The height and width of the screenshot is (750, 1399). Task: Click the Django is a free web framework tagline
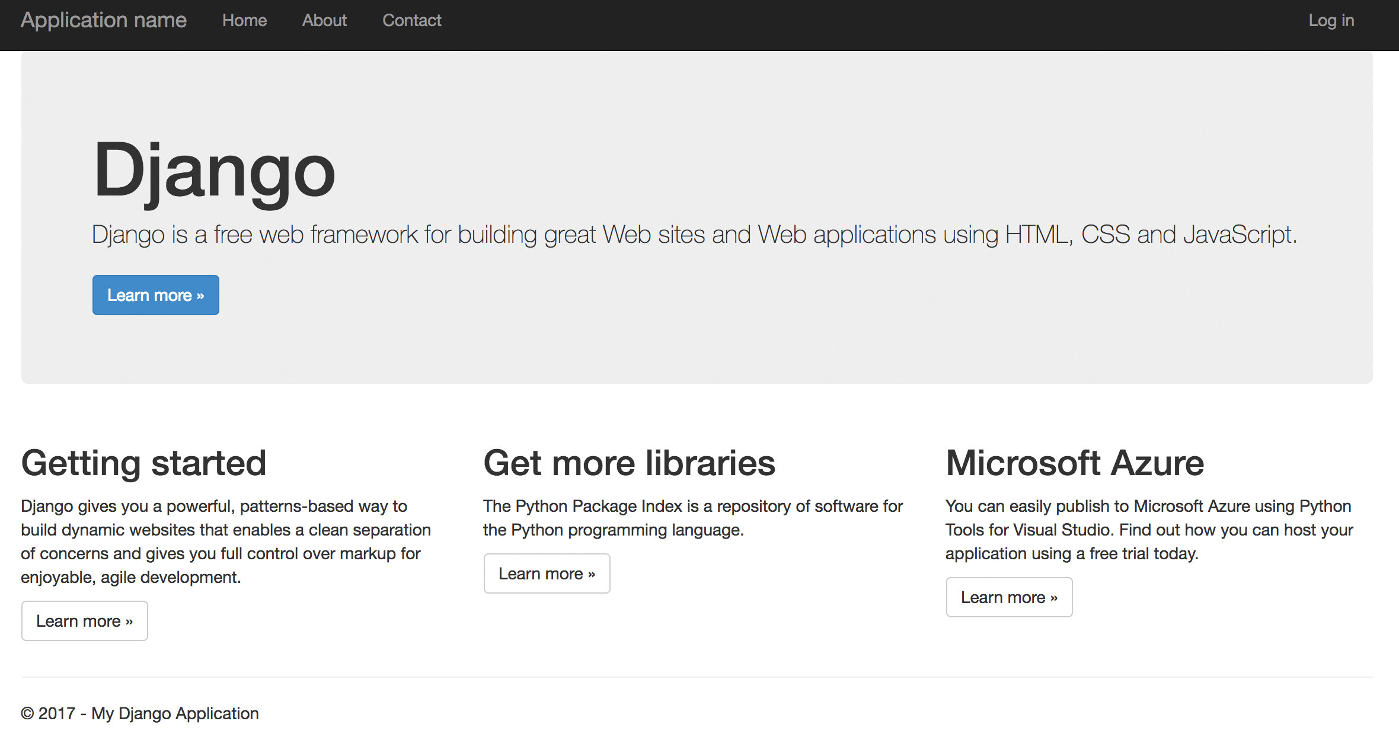click(694, 235)
